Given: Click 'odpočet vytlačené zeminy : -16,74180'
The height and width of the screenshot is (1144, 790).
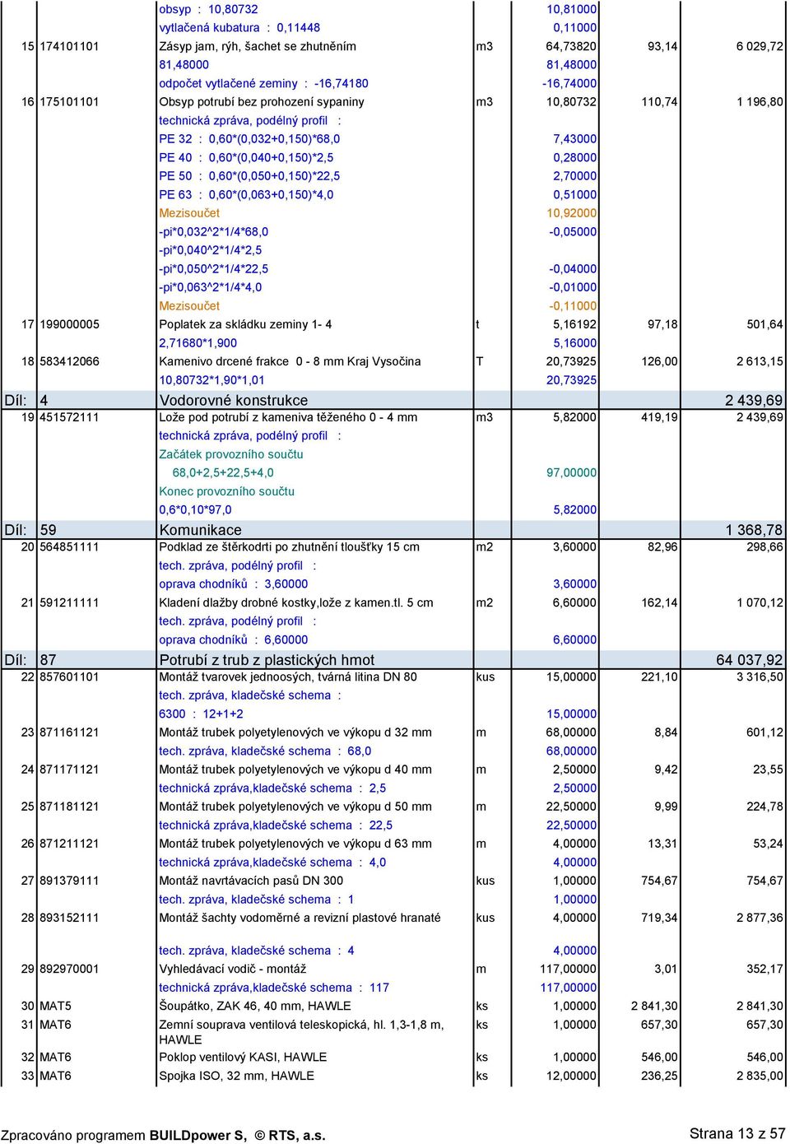Looking at the screenshot, I should point(263,83).
